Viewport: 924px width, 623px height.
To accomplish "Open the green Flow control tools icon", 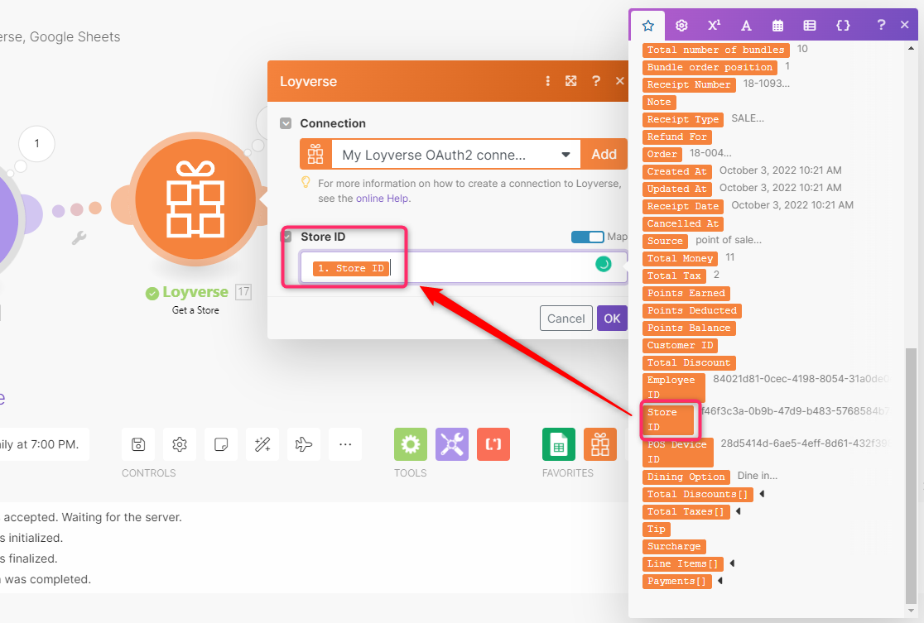I will pos(411,444).
